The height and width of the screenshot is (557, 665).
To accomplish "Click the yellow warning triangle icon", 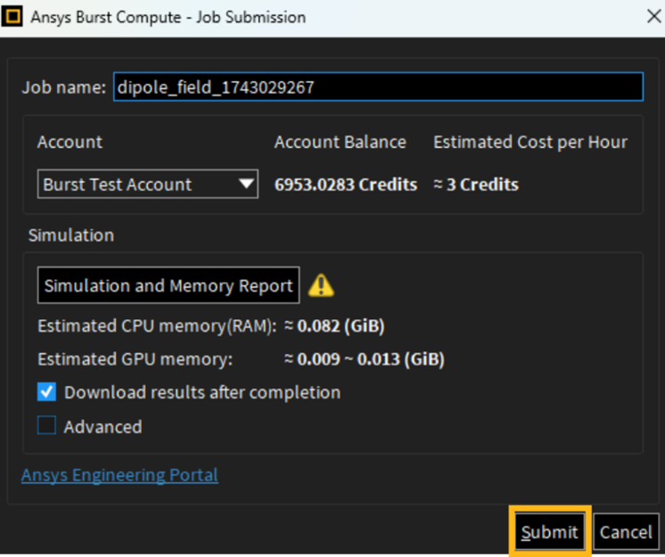I will 321,285.
